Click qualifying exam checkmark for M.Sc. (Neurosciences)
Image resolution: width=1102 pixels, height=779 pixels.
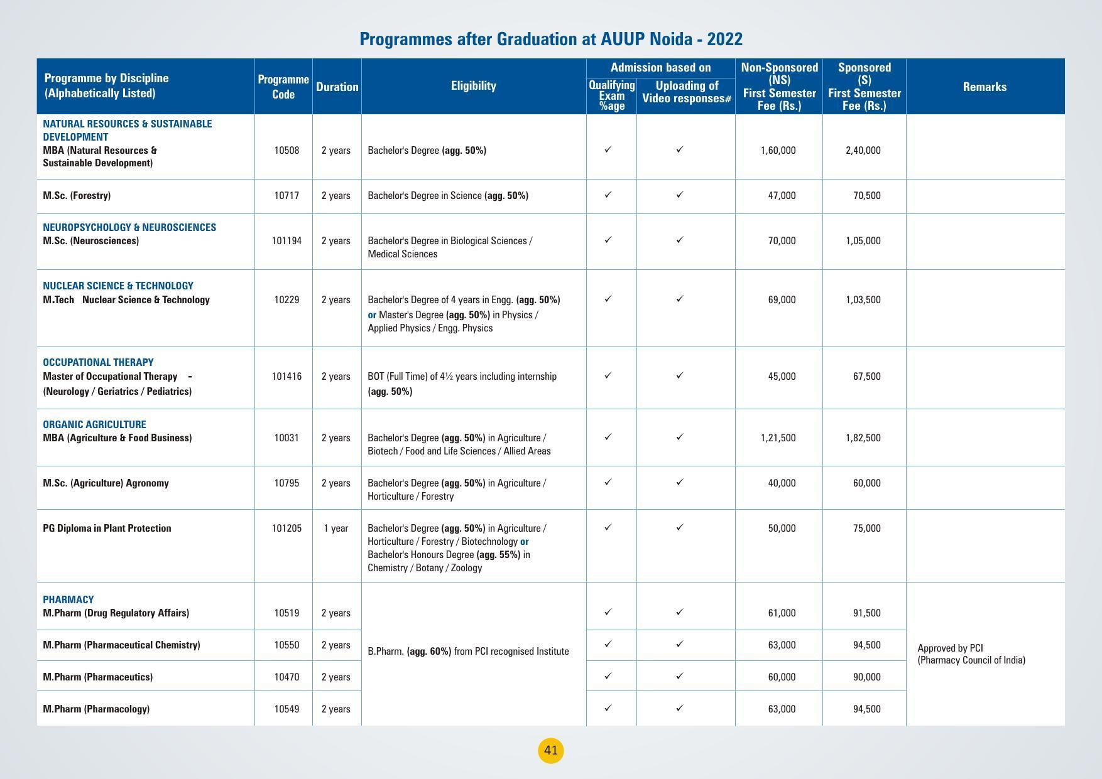[608, 240]
